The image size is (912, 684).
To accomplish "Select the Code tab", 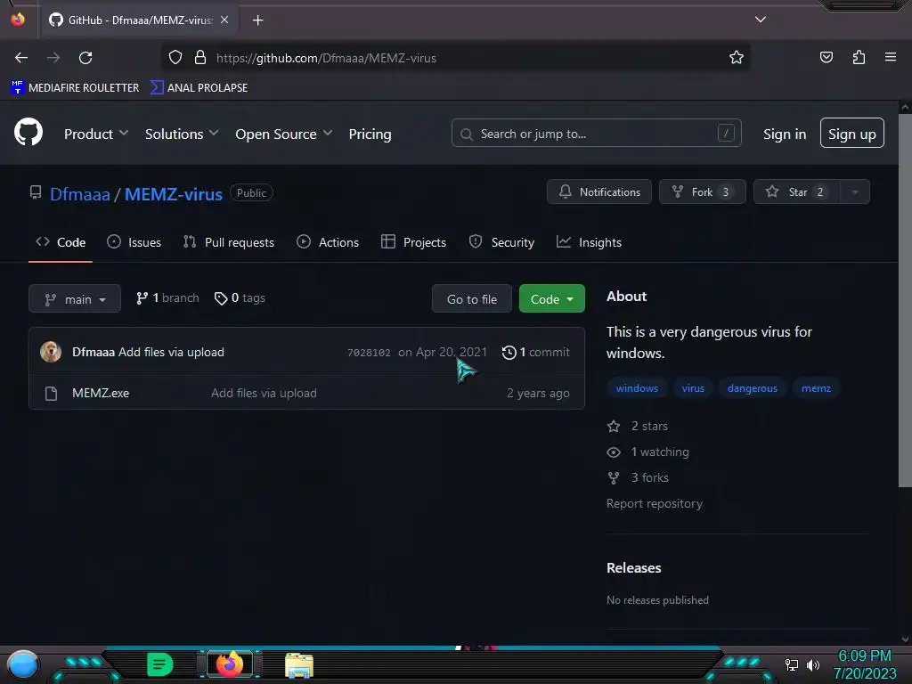I will click(61, 242).
